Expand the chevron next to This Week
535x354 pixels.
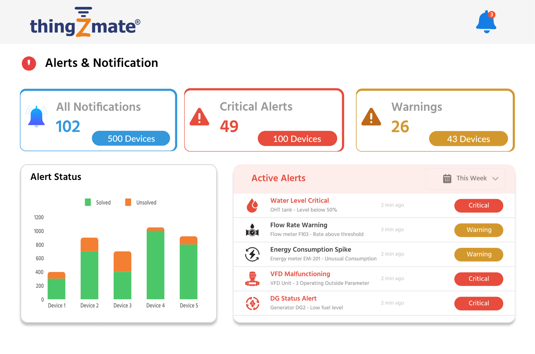495,179
